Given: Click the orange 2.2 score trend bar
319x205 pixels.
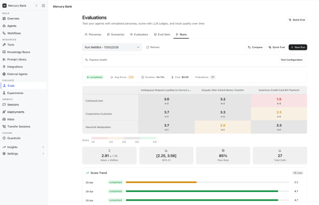Looking at the screenshot, I should 161,182.
